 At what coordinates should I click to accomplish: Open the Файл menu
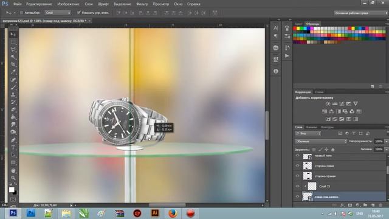point(18,4)
